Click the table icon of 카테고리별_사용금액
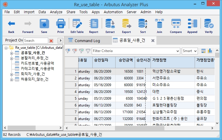Screen dimensions: 222x140 click(17, 69)
